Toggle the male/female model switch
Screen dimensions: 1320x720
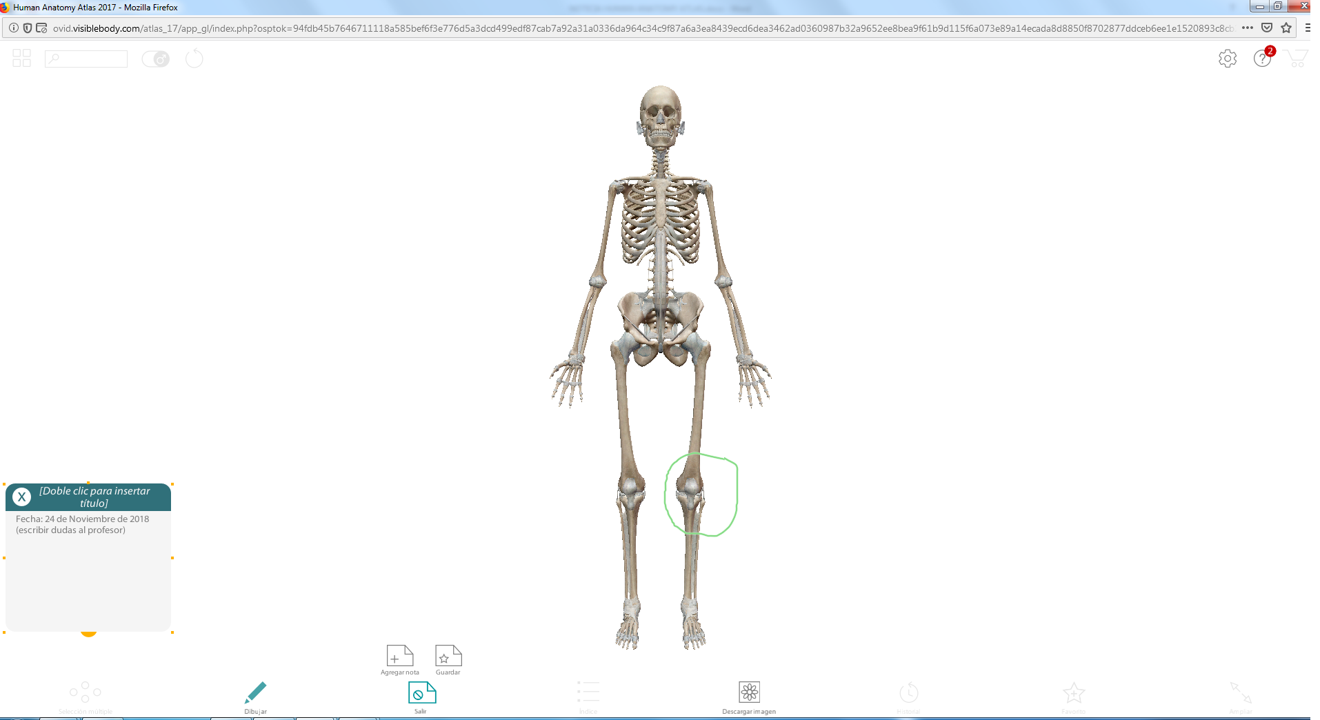coord(156,59)
